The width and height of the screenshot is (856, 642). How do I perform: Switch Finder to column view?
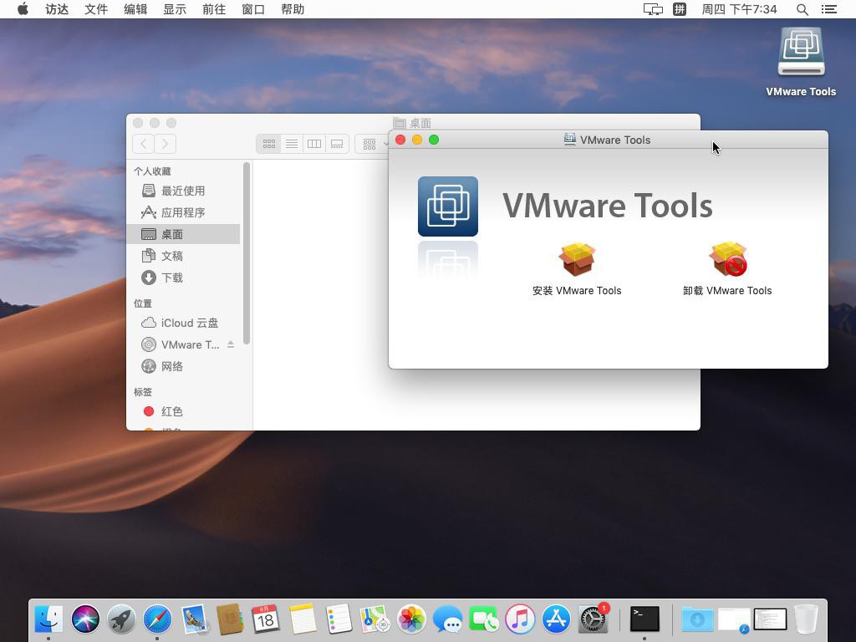(x=314, y=144)
